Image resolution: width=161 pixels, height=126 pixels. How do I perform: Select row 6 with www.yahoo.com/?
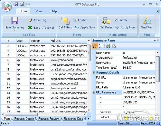(x=44, y=60)
